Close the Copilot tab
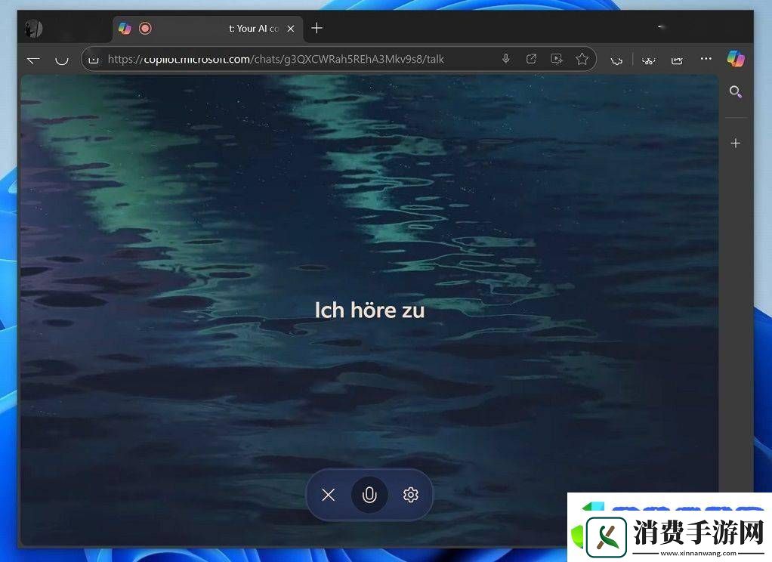The width and height of the screenshot is (772, 562). (x=291, y=29)
